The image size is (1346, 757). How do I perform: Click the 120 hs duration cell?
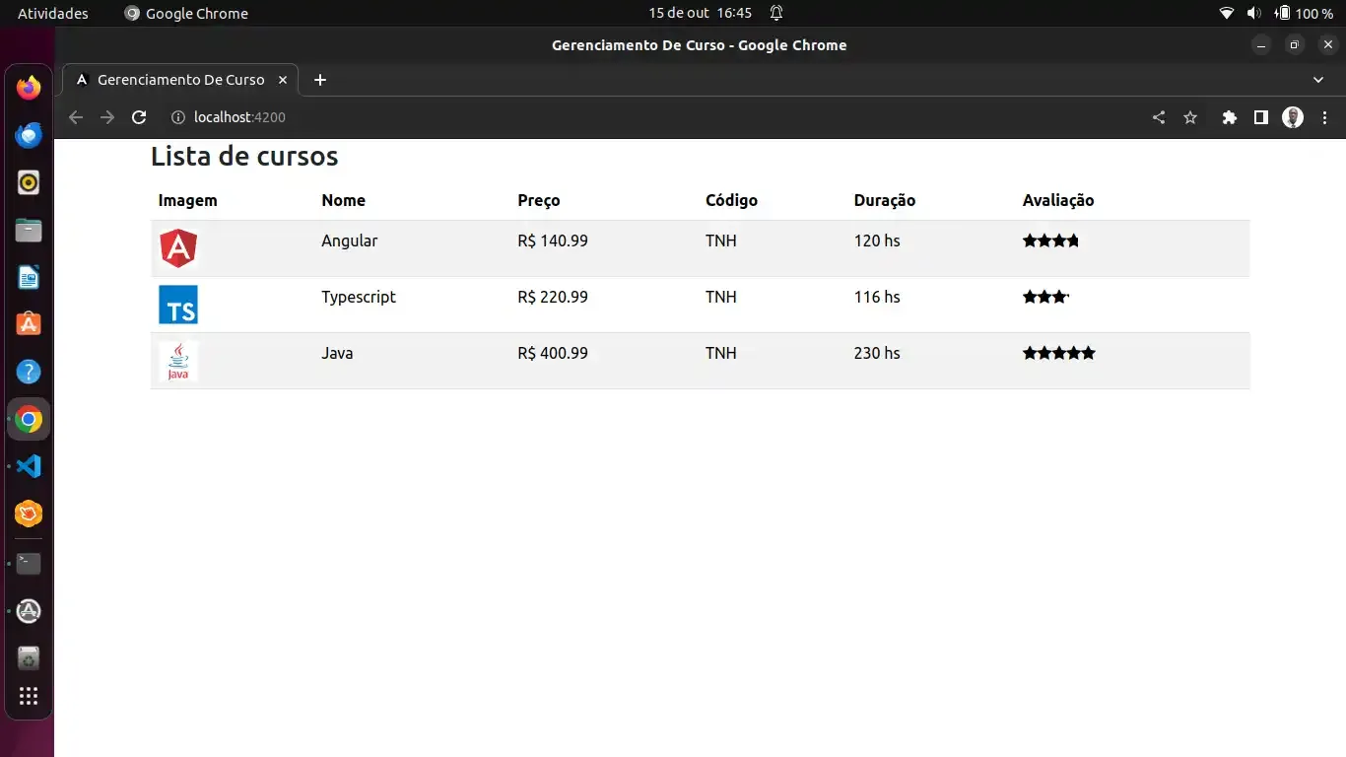click(x=877, y=241)
